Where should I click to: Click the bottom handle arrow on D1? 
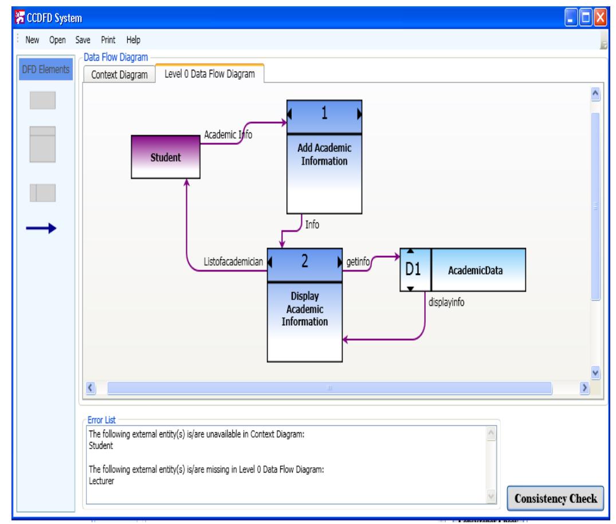(x=410, y=289)
